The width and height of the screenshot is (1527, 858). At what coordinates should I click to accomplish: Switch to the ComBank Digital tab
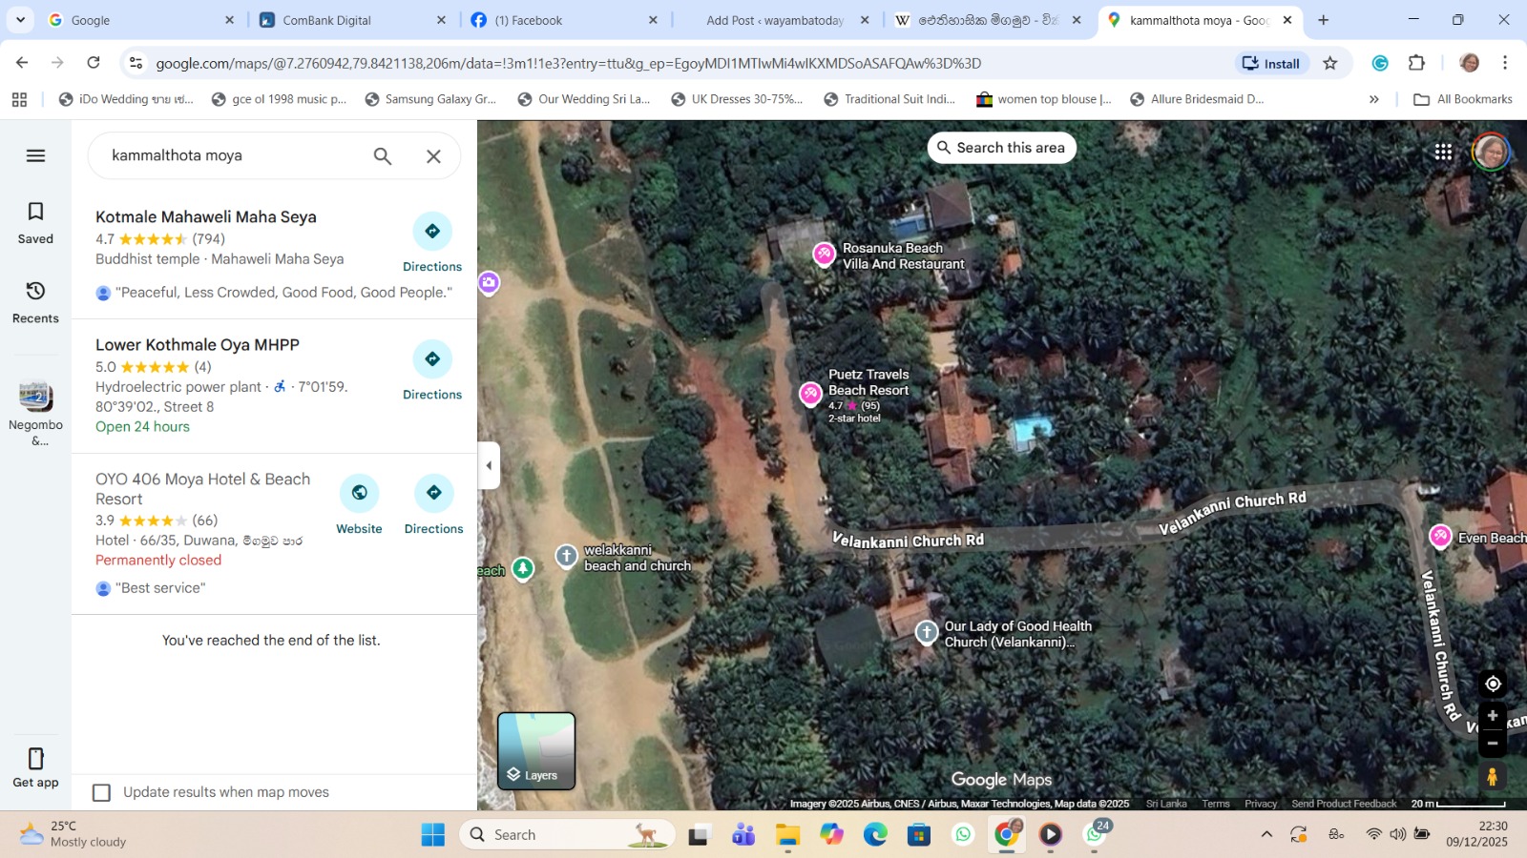pyautogui.click(x=327, y=20)
